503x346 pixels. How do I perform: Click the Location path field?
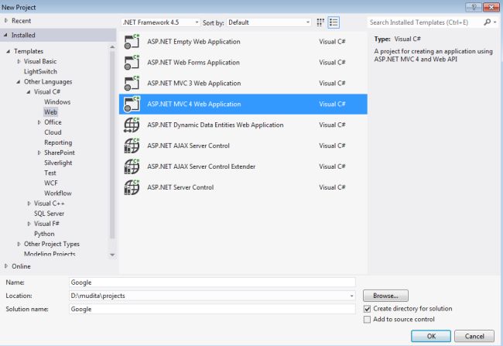[x=212, y=296]
